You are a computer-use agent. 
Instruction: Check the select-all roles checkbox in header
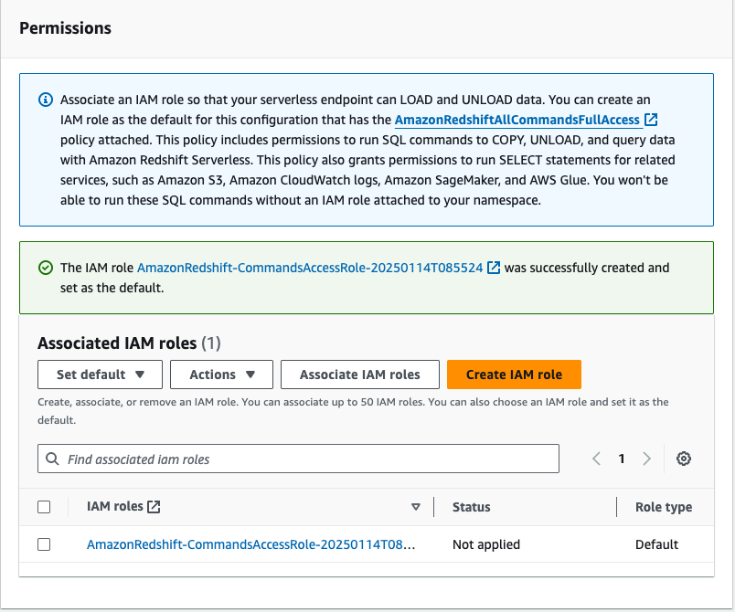click(44, 507)
